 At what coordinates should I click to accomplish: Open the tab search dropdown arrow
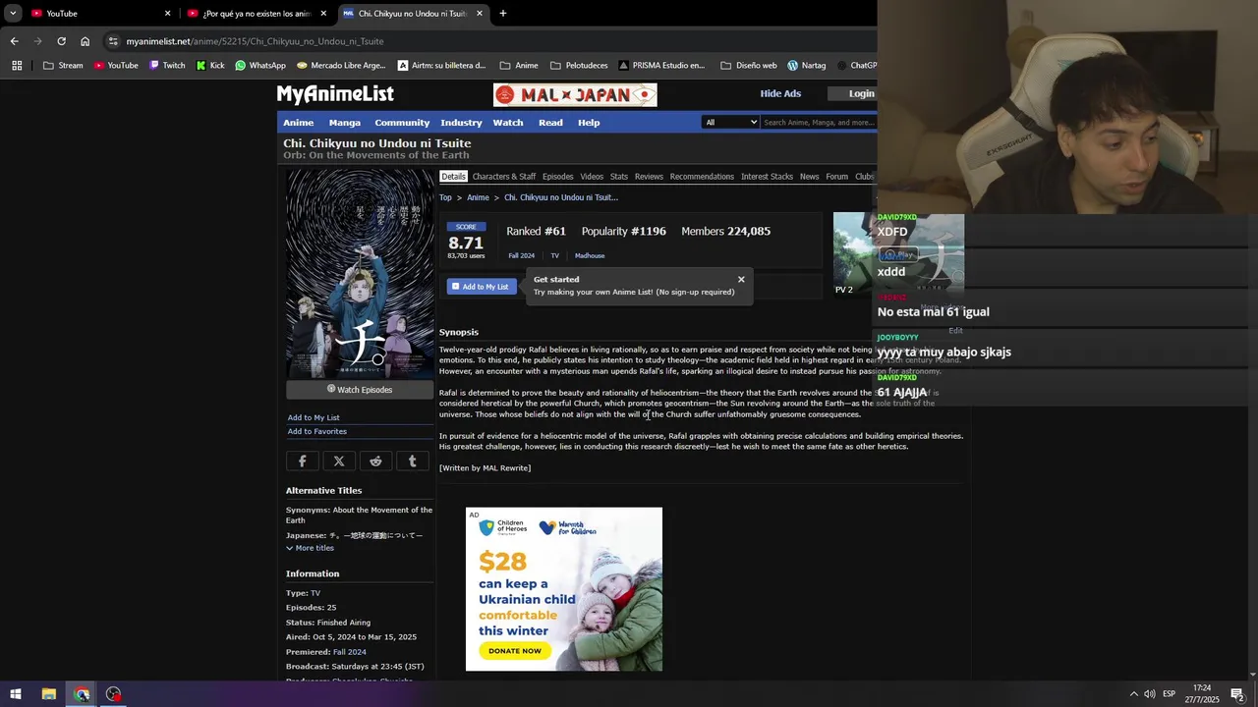(13, 14)
